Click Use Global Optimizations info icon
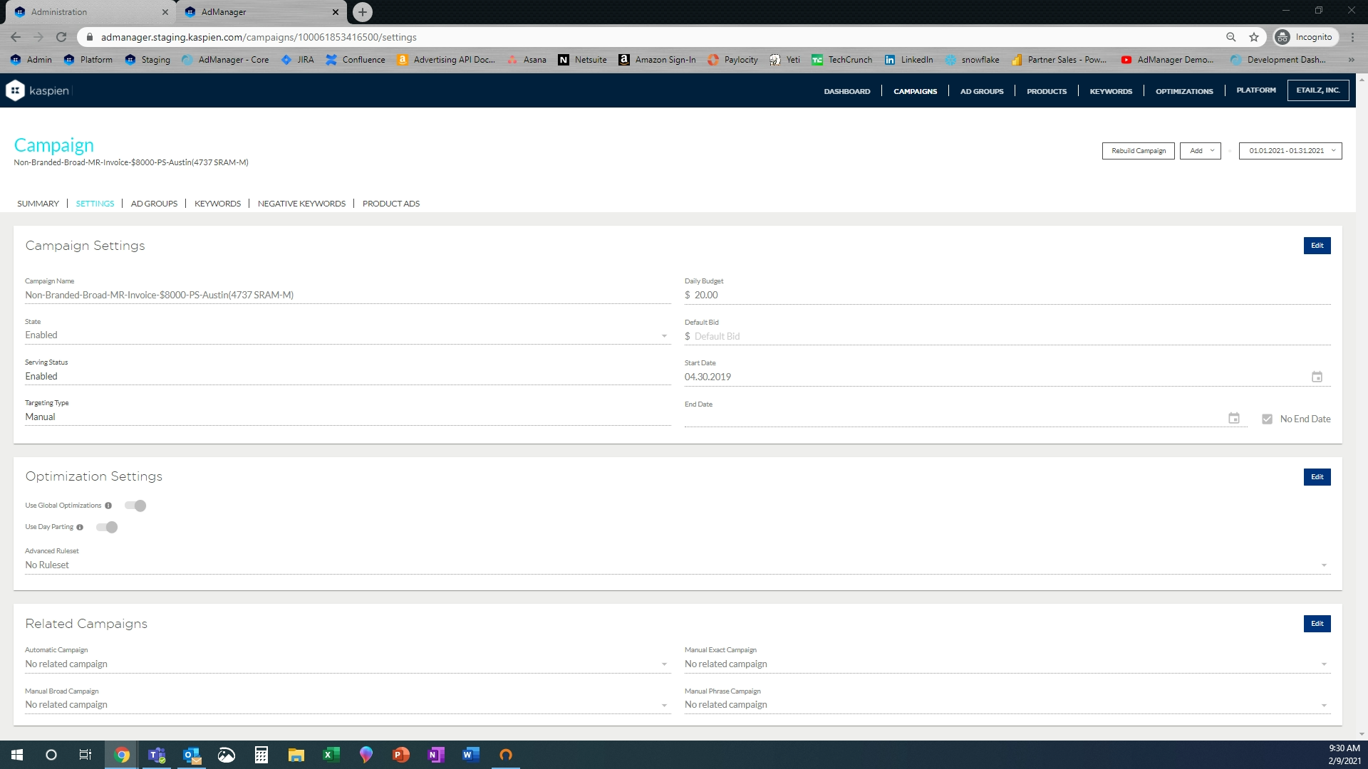The height and width of the screenshot is (769, 1368). [x=108, y=506]
